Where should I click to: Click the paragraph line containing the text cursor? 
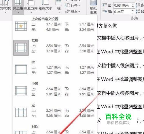click(x=120, y=66)
